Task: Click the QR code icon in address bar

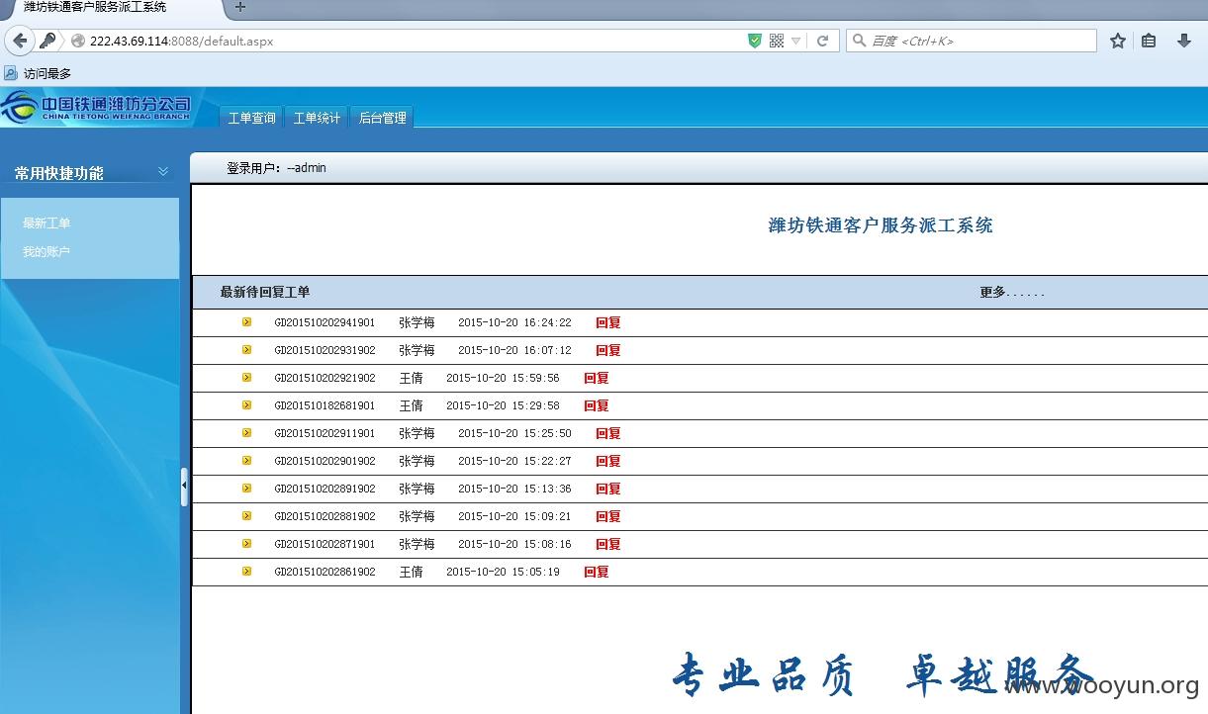Action: click(x=777, y=41)
